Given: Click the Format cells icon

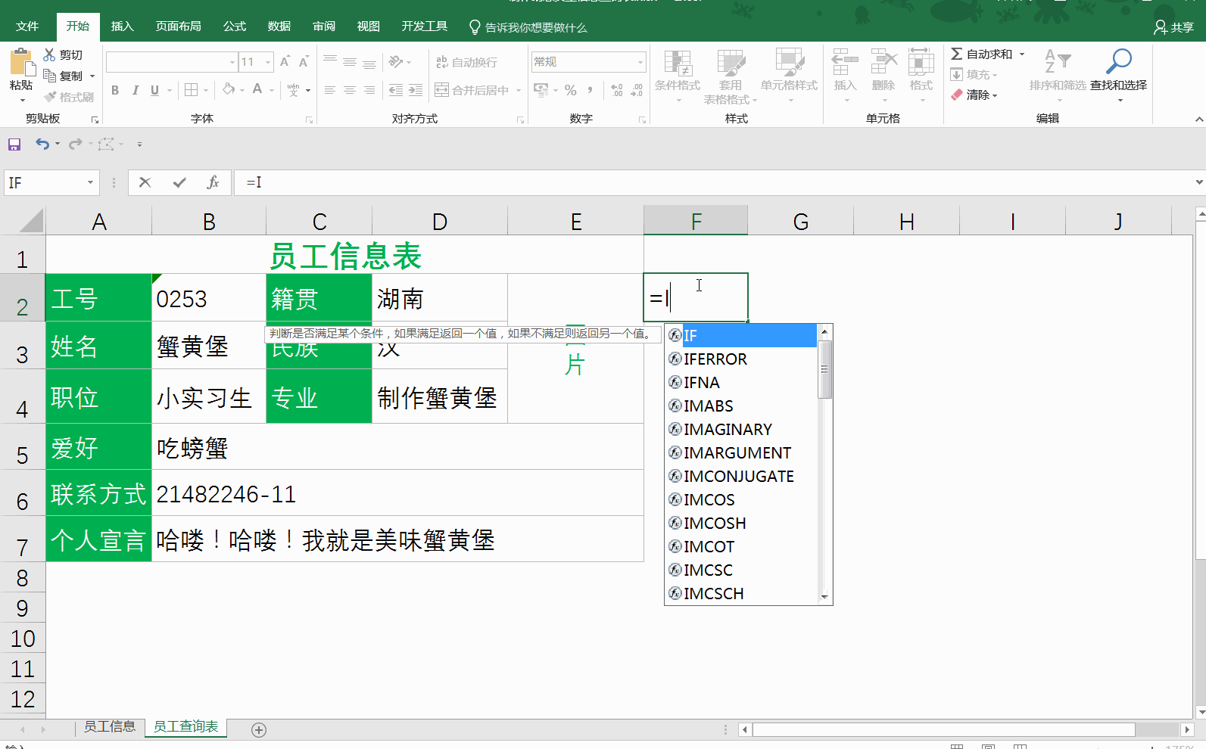Looking at the screenshot, I should (921, 62).
